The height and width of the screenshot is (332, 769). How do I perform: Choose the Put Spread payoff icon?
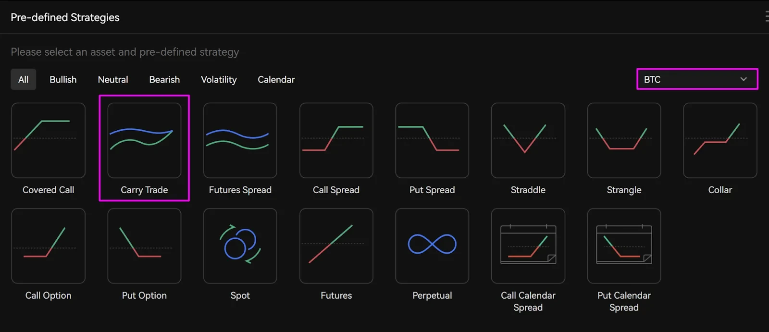432,140
